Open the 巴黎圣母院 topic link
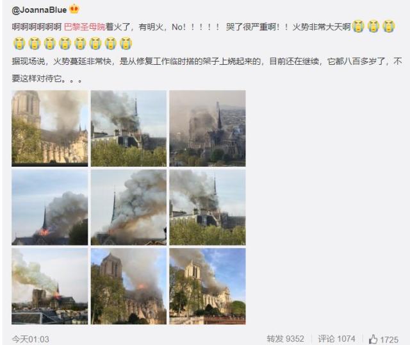 click(85, 27)
